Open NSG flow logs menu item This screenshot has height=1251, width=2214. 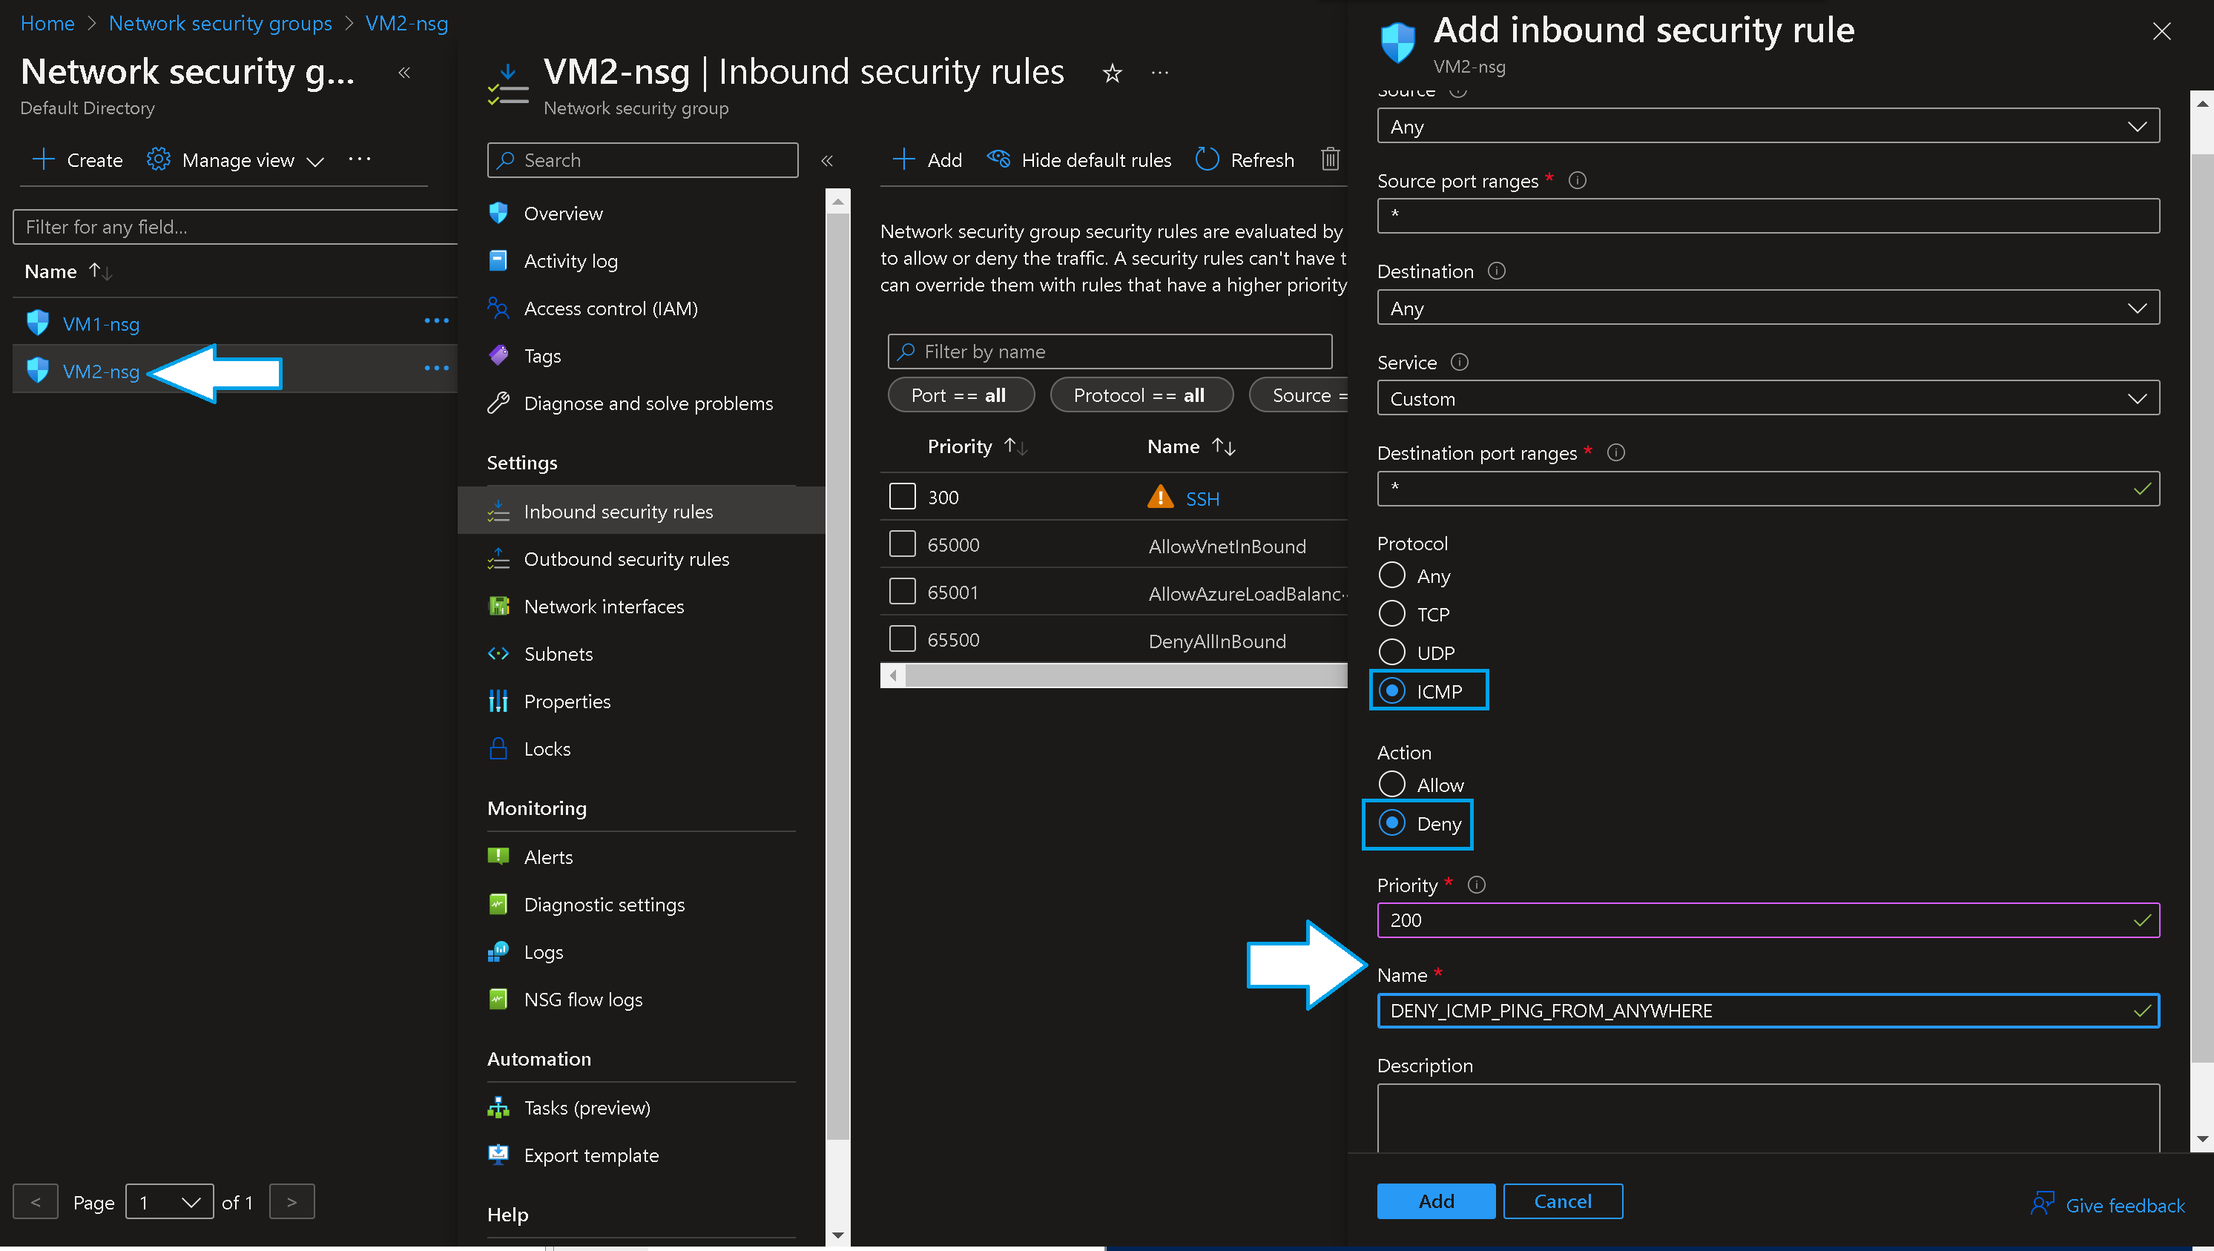click(x=583, y=1000)
